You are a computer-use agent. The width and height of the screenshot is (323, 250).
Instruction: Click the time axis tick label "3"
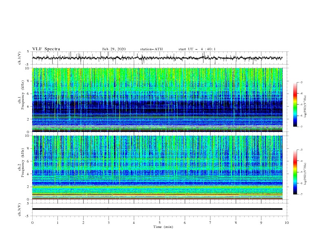click(x=108, y=223)
